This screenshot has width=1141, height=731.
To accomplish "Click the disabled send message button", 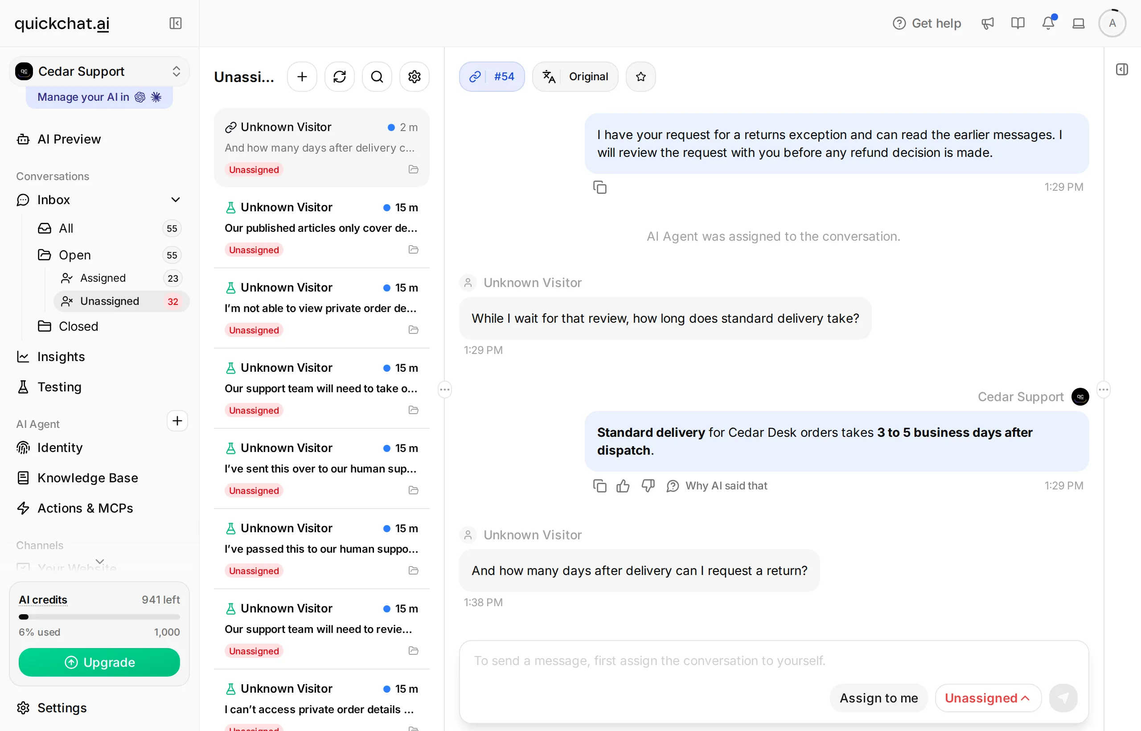I will [1063, 698].
